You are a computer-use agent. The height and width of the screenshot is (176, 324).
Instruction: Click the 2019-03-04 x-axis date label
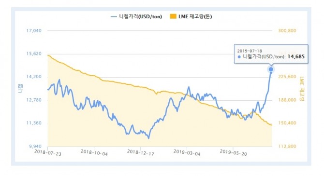coord(187,152)
